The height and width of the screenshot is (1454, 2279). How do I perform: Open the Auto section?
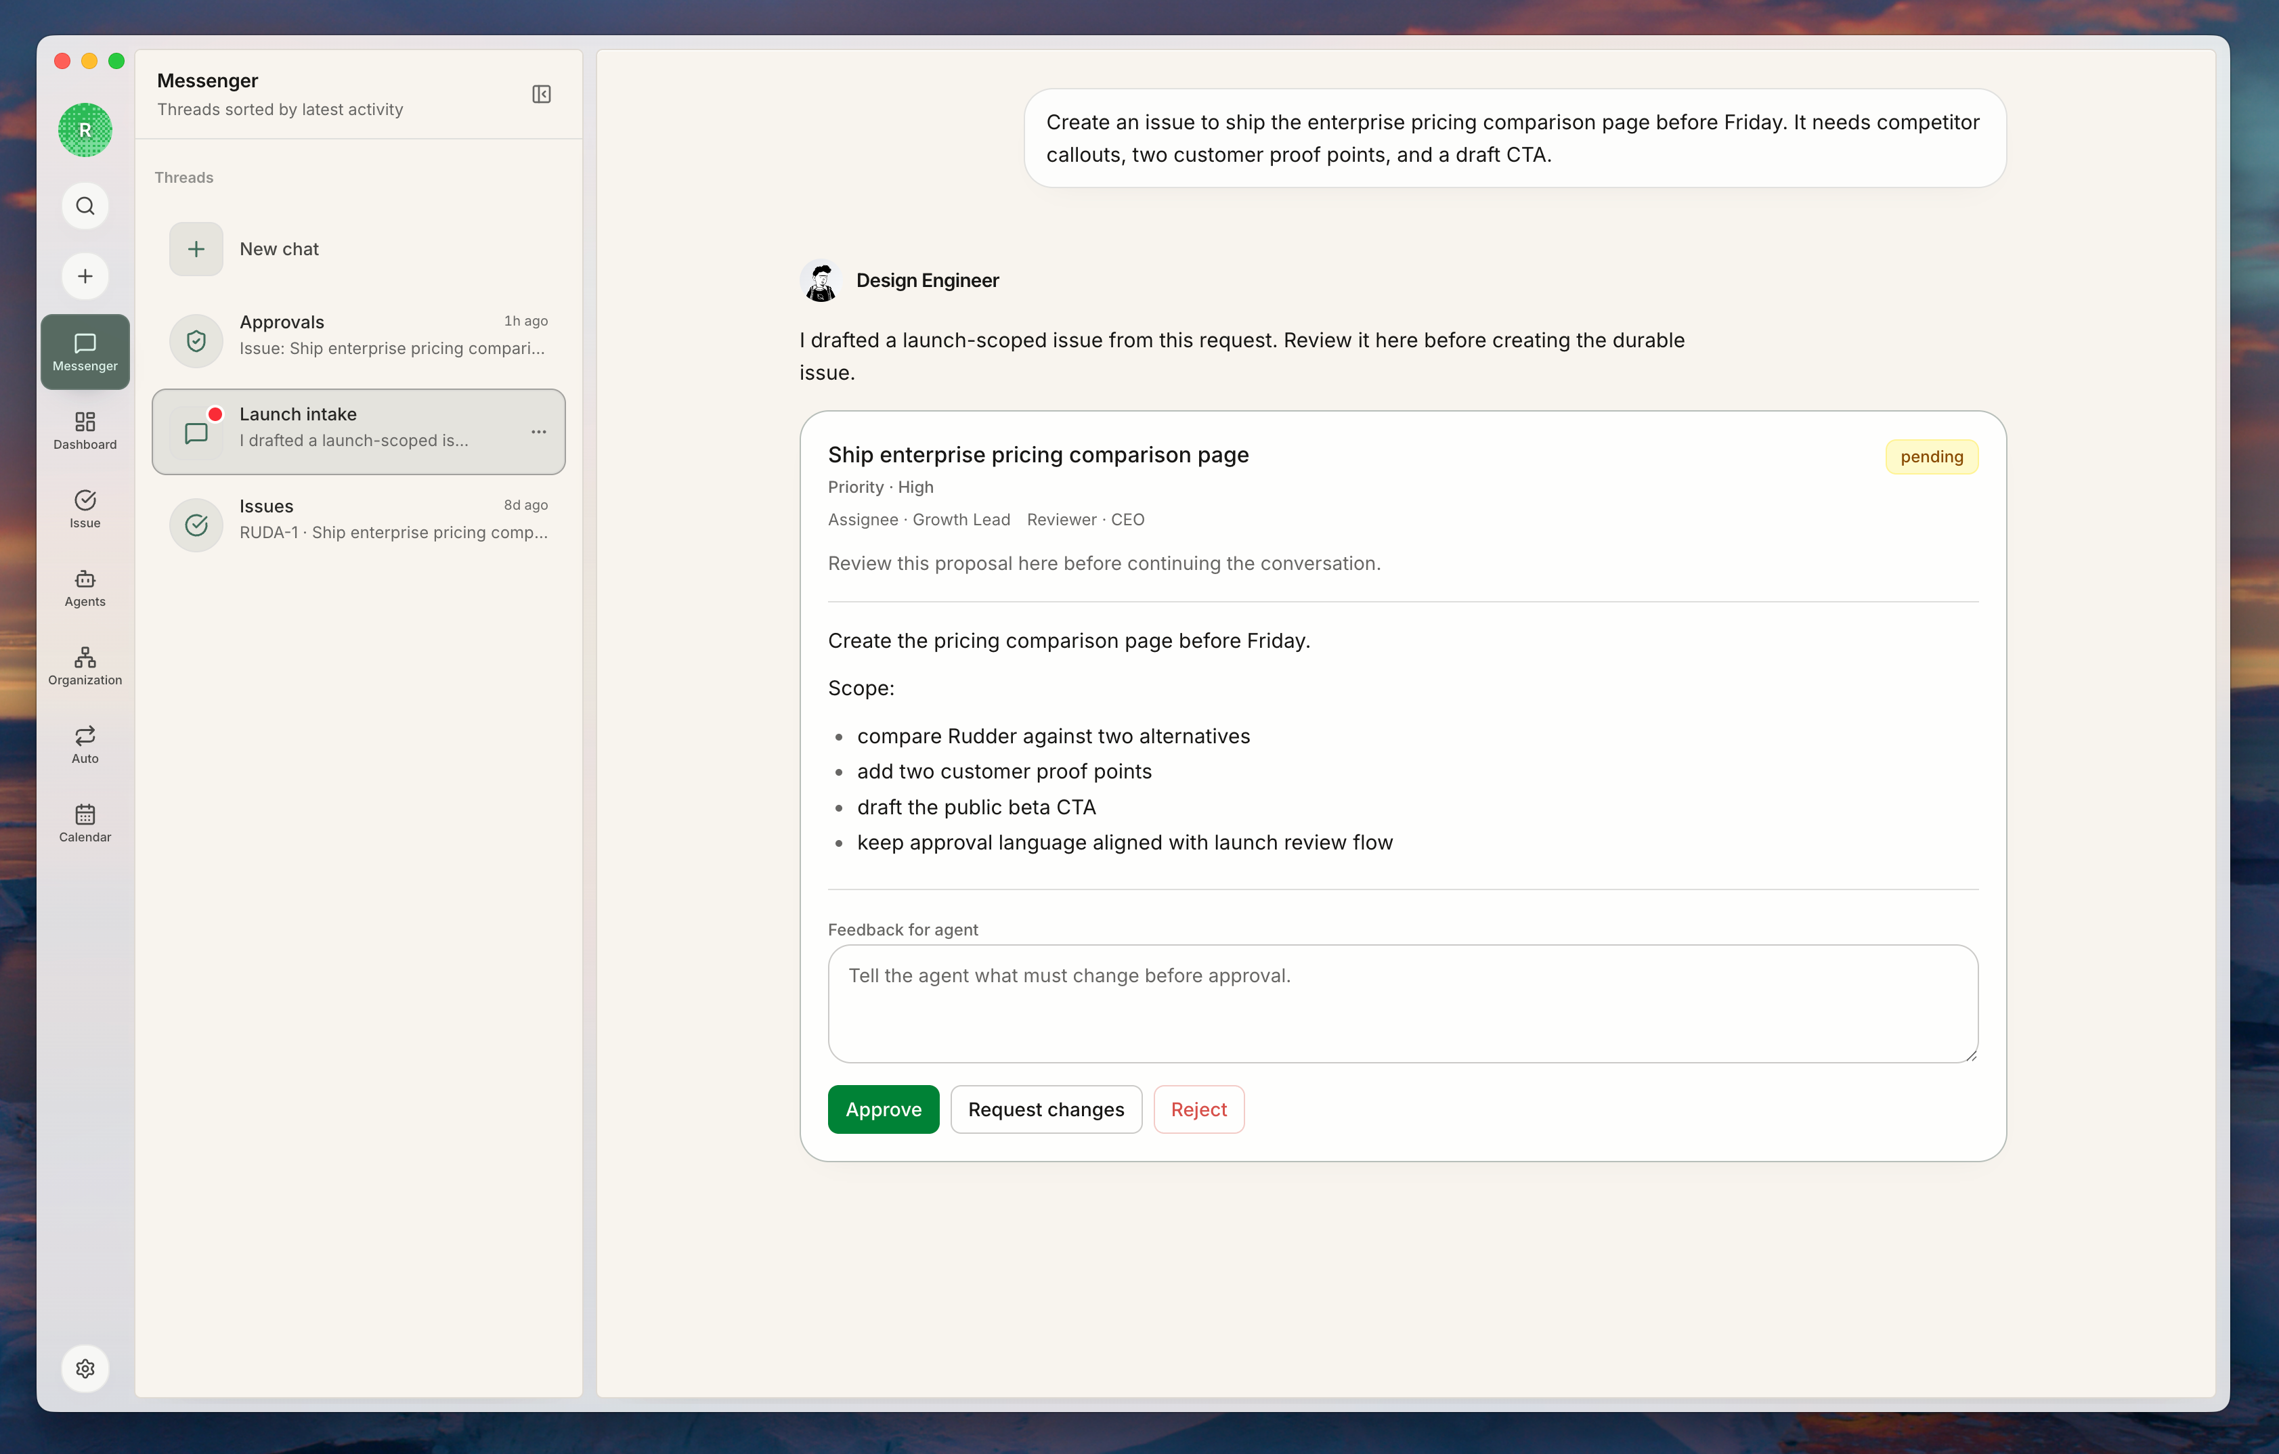click(x=85, y=745)
